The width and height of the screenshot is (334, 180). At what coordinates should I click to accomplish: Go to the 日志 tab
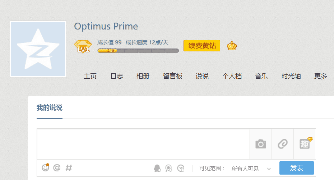click(117, 76)
